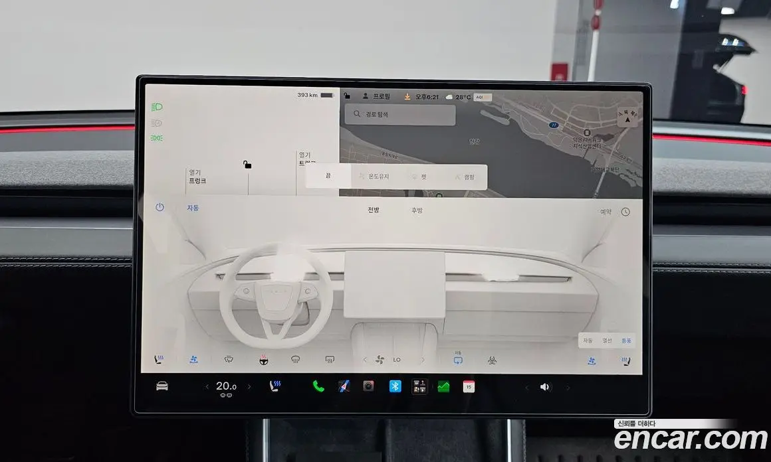
Task: Set seat mode to 통풍 ventilation
Action: 626,341
